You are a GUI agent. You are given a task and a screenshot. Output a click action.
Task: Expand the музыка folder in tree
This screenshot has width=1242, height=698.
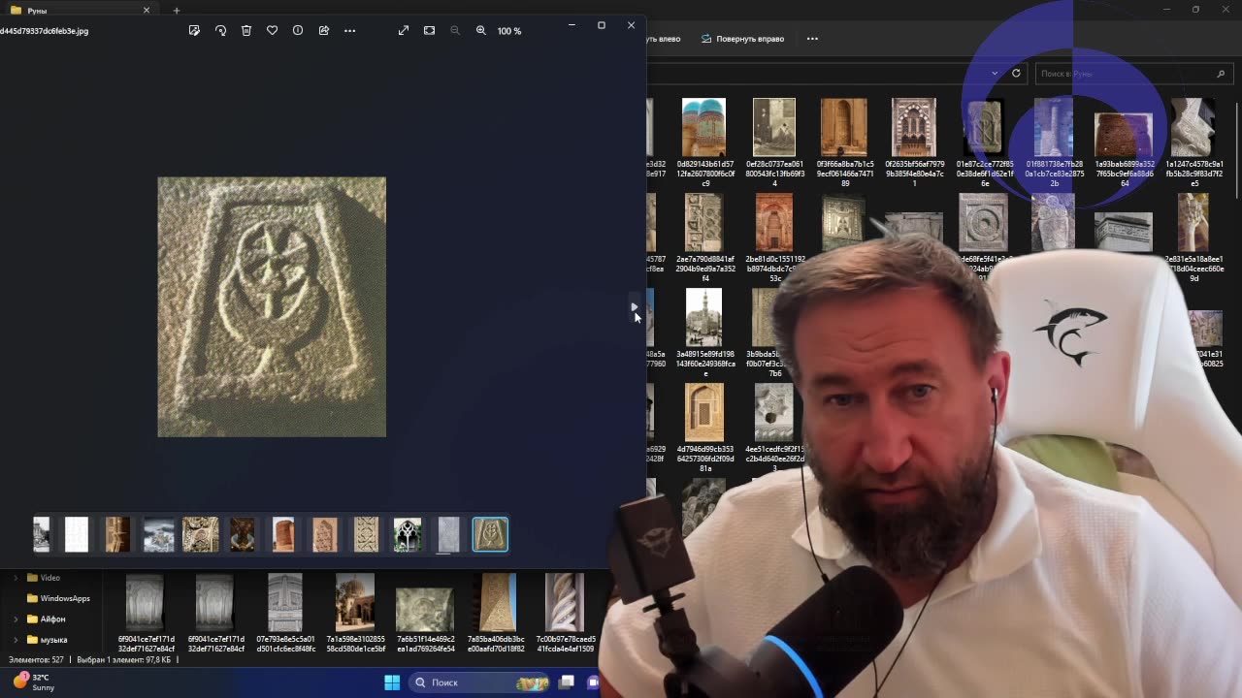coord(16,640)
